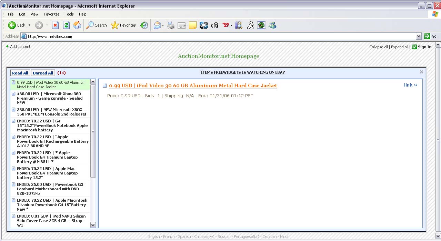Click the Refresh page icon

[x=66, y=25]
